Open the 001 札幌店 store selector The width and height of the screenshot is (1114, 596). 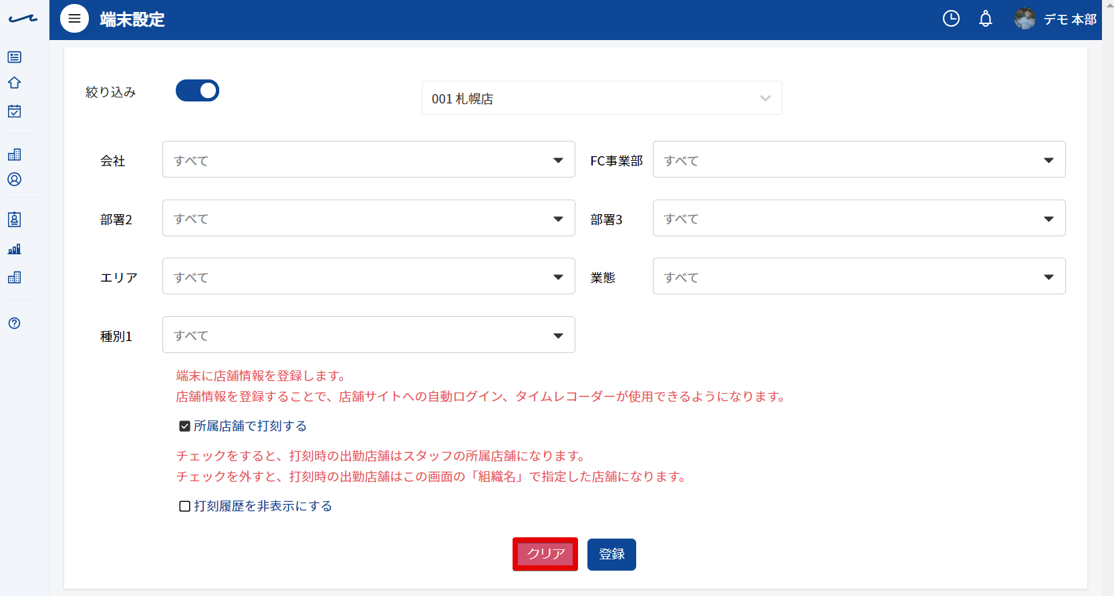coord(601,98)
